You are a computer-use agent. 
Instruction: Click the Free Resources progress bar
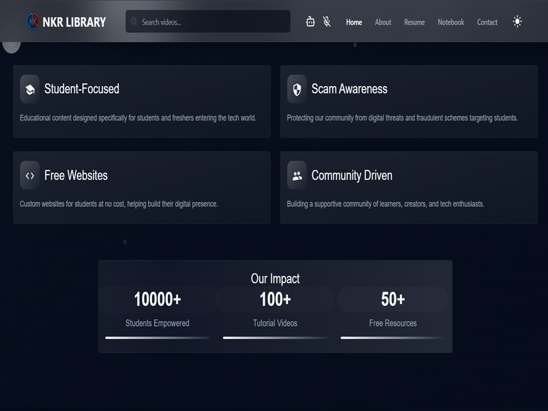[x=393, y=338]
